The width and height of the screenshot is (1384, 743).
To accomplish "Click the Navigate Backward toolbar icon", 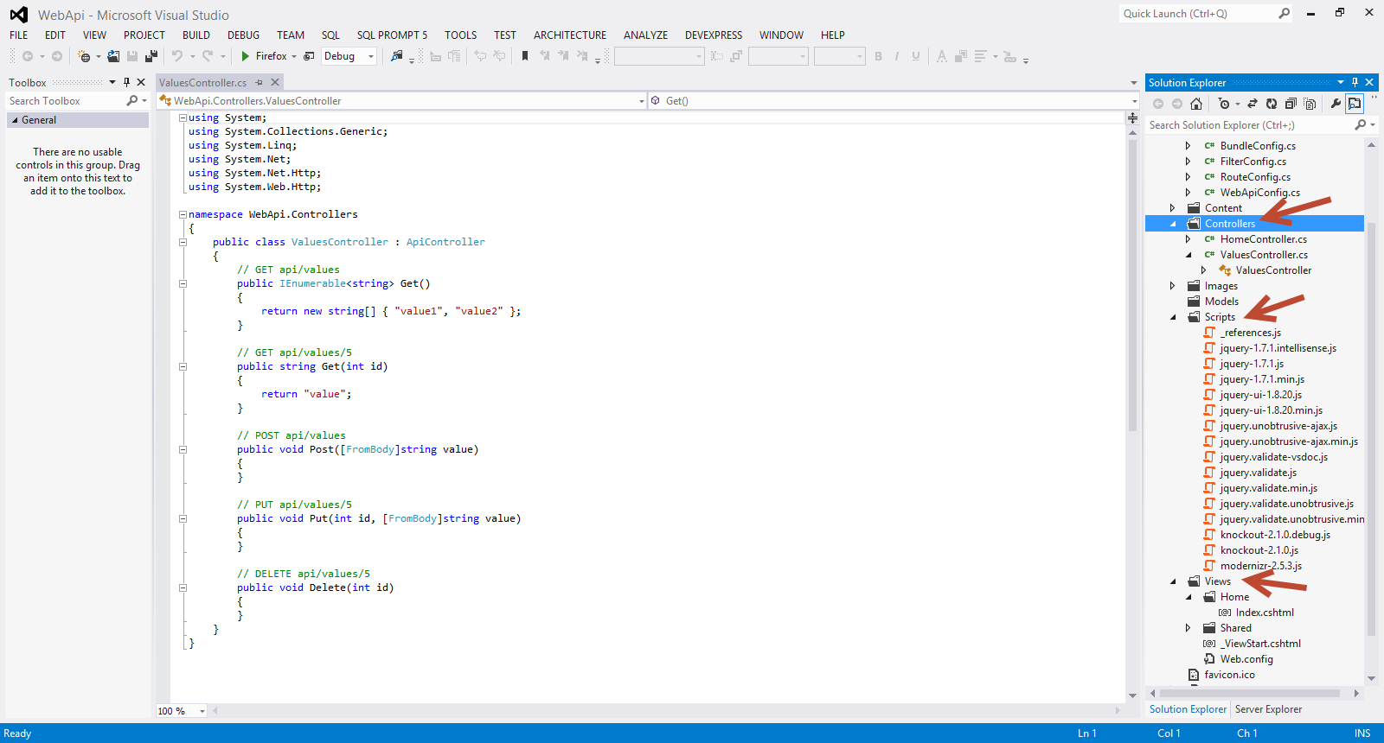I will (28, 56).
